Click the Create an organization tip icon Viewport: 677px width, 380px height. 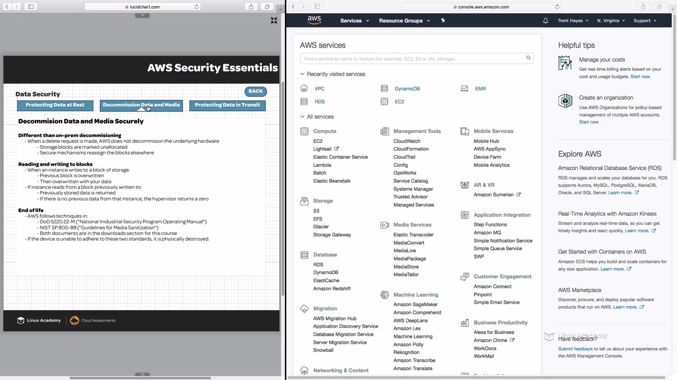(565, 101)
